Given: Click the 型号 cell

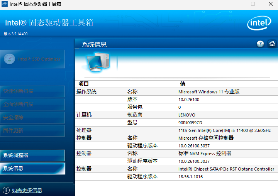Looking at the screenshot, I should click(132, 122).
